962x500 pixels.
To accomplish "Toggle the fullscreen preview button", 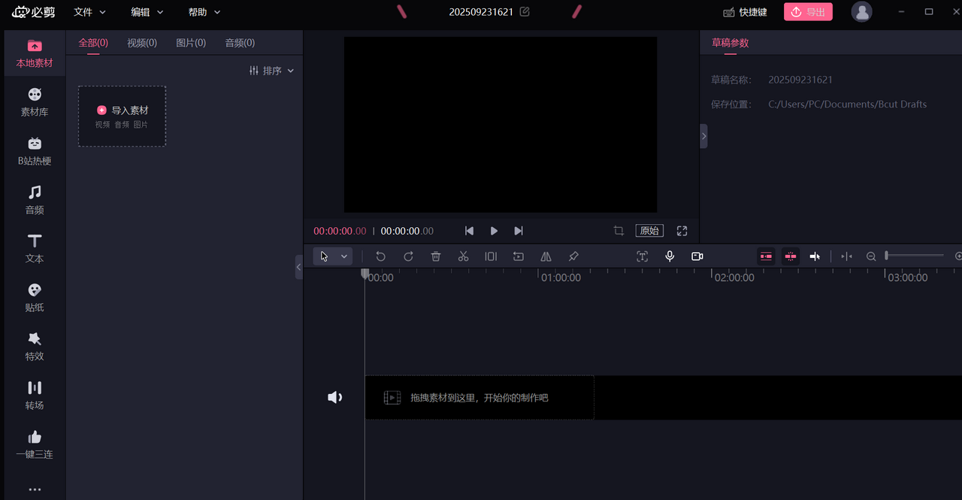I will click(x=682, y=231).
